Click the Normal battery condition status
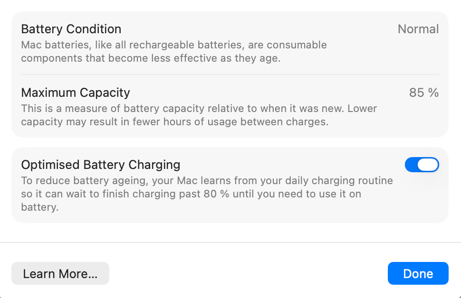Viewport: 461px width, 298px height. (x=418, y=29)
